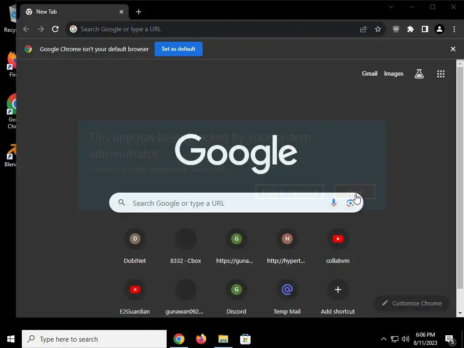
Task: Open the profile avatar menu
Action: [x=440, y=29]
